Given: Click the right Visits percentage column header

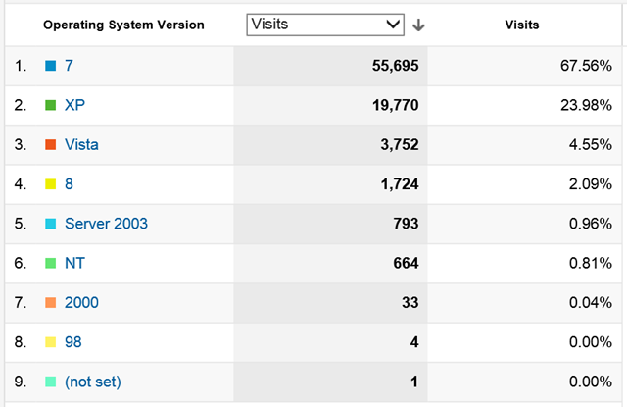Looking at the screenshot, I should point(522,25).
